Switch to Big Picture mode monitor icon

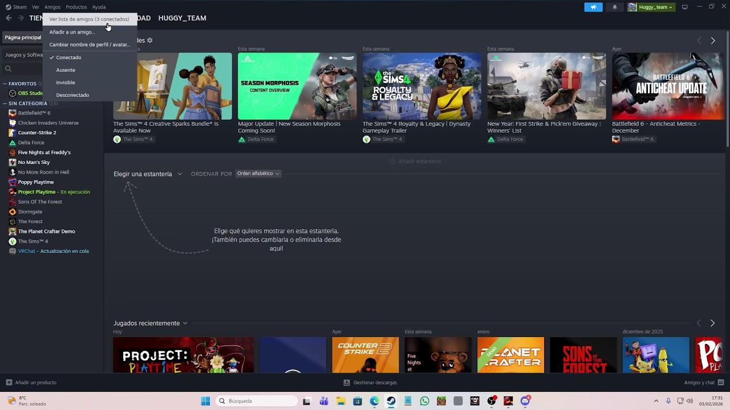[x=684, y=7]
